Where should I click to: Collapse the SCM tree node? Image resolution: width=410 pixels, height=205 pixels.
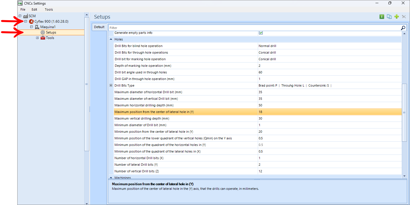click(x=20, y=16)
